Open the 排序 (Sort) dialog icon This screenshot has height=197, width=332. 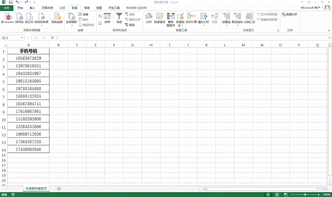coord(107,17)
